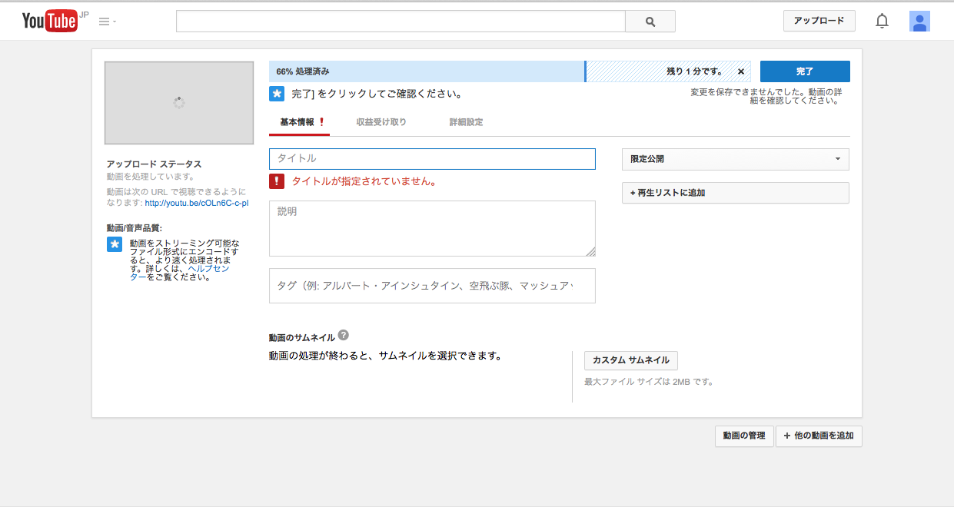Open the 限定公開 privacy dropdown
The height and width of the screenshot is (507, 954).
tap(736, 159)
